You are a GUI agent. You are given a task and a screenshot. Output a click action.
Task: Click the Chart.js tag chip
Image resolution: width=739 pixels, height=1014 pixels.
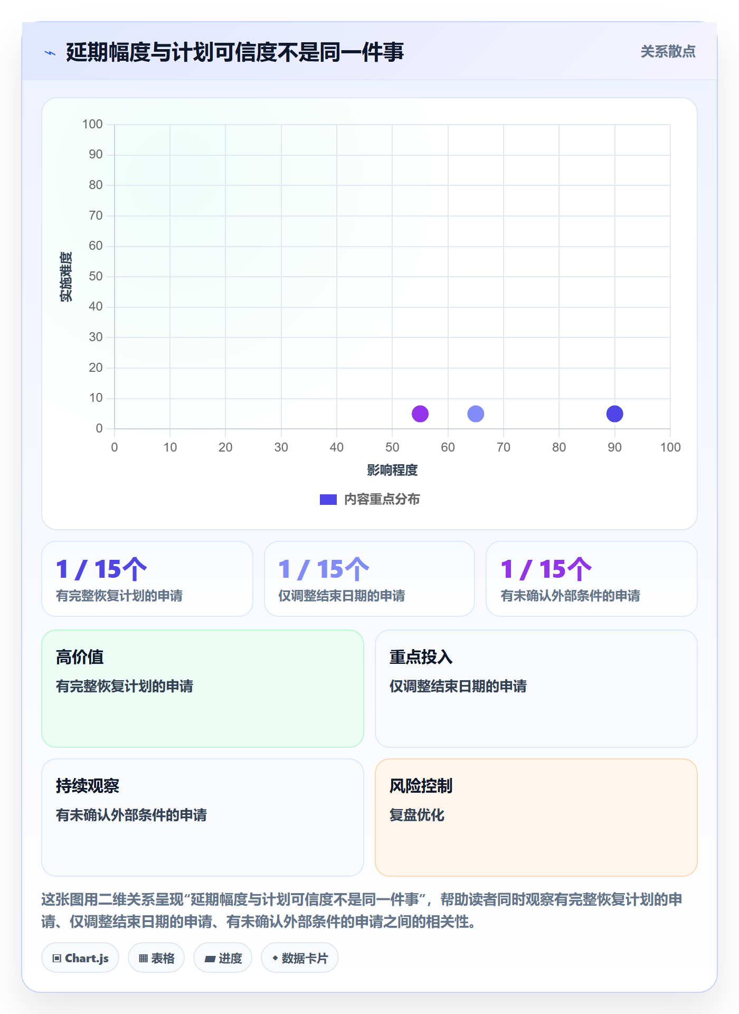tap(80, 957)
